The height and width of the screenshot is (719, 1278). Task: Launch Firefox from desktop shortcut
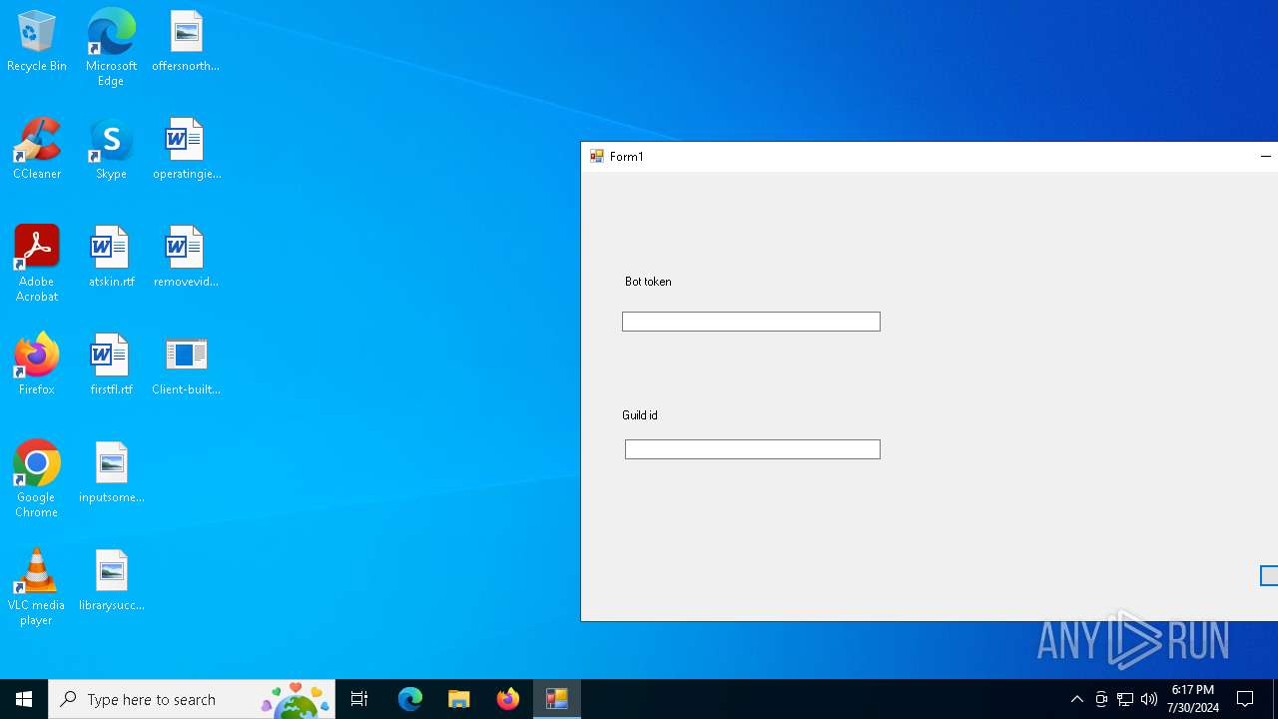37,365
